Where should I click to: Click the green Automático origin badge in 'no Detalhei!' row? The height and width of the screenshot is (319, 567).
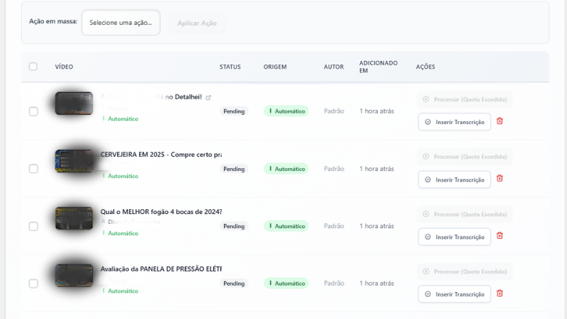pyautogui.click(x=286, y=111)
